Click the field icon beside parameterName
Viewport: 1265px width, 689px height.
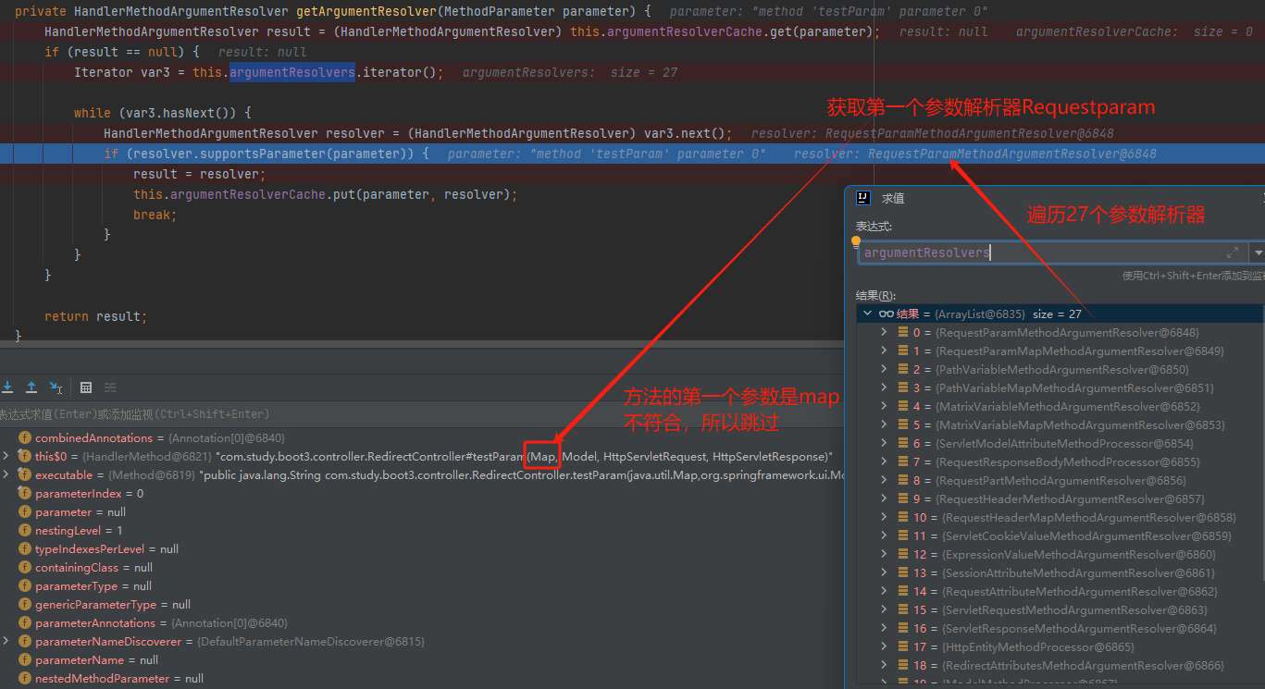tap(25, 659)
